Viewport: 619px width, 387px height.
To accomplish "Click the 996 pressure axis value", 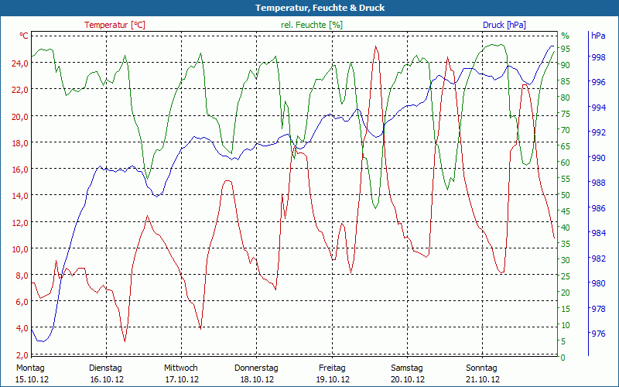I will coord(598,82).
